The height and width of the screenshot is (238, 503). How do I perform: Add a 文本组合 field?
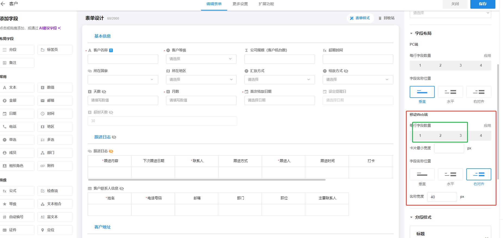click(x=55, y=204)
